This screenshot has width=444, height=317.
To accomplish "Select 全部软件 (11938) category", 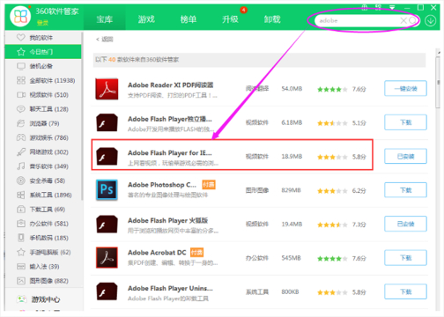I will 46,80.
